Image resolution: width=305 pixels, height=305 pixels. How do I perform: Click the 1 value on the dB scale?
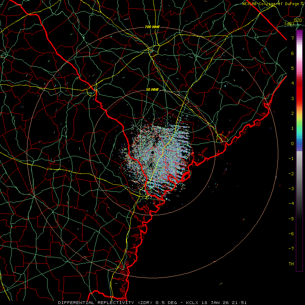pyautogui.click(x=292, y=128)
